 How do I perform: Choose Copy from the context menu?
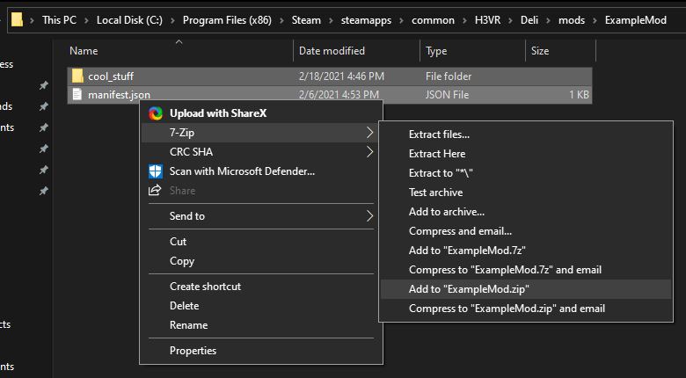click(x=261, y=261)
